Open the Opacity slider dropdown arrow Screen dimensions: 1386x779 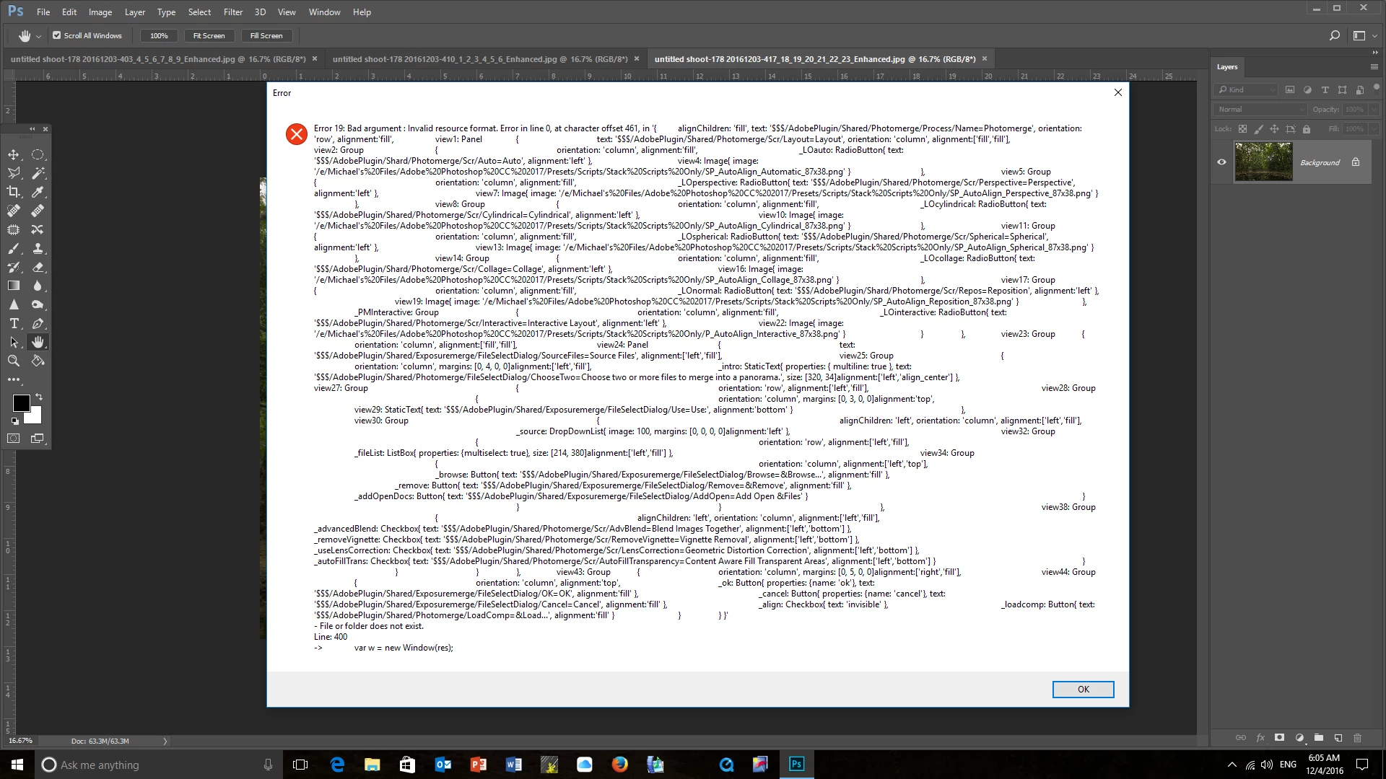point(1373,110)
